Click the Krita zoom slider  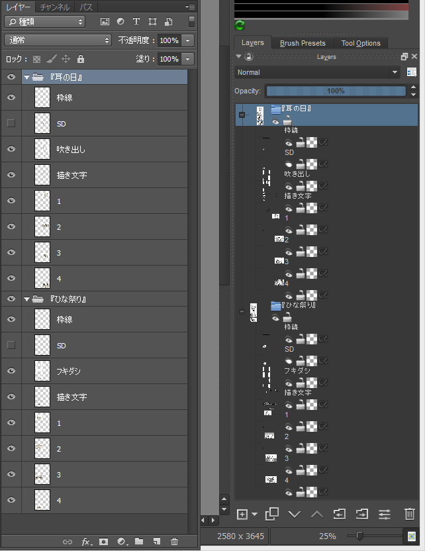tap(359, 535)
